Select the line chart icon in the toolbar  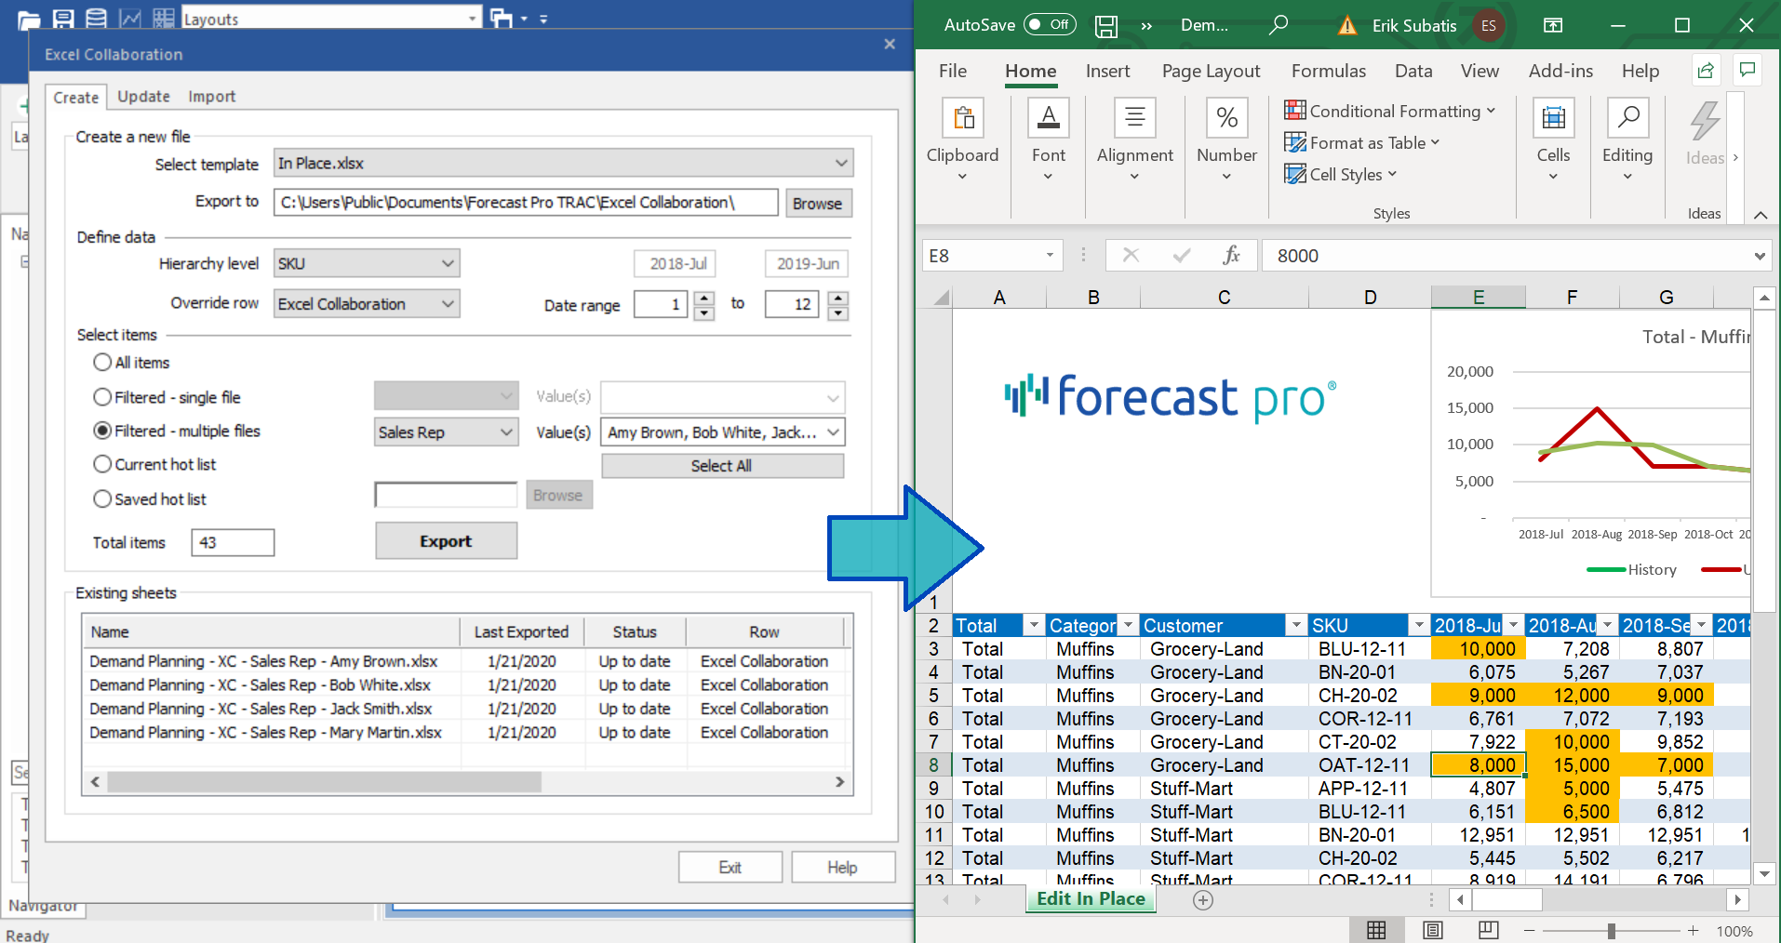(129, 17)
